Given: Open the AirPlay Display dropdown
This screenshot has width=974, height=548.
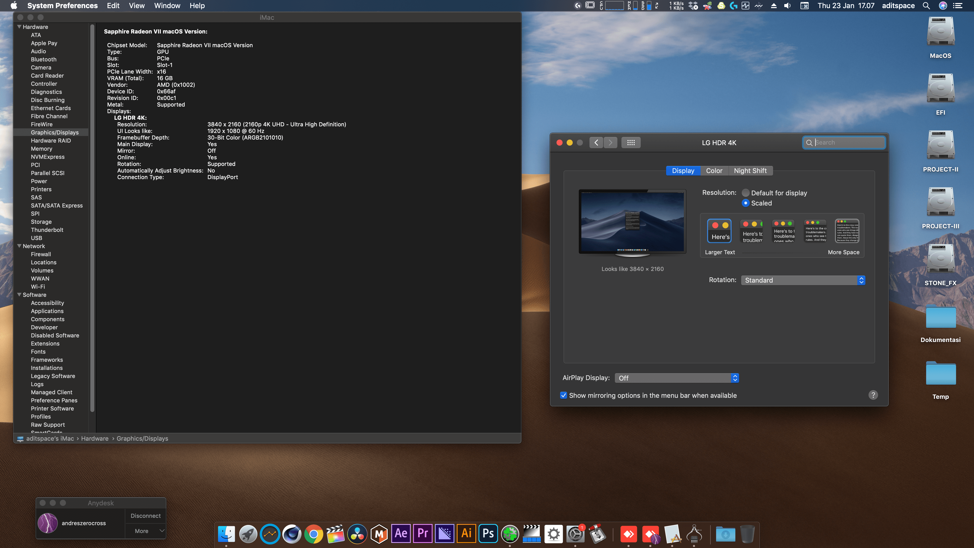Looking at the screenshot, I should coord(677,378).
